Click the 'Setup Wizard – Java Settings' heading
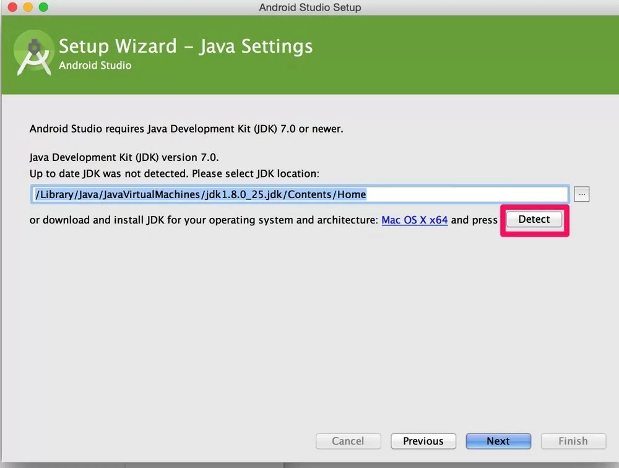This screenshot has height=468, width=619. pos(186,46)
